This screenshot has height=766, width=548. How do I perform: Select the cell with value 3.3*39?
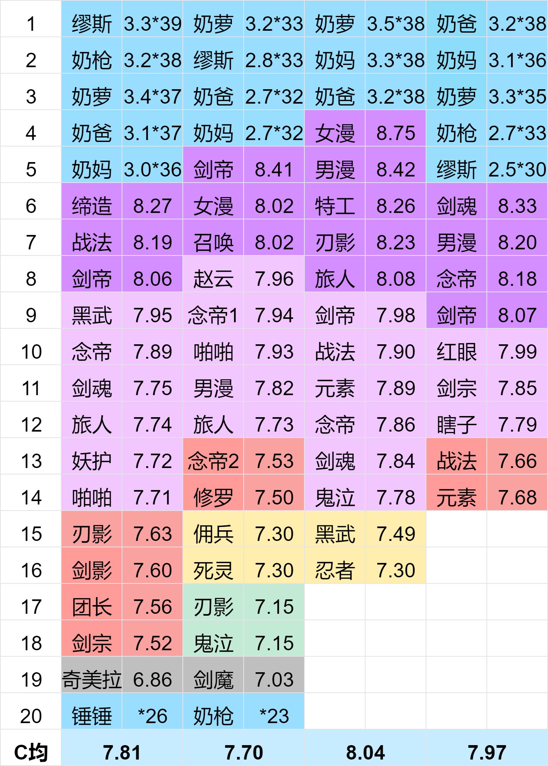[x=152, y=19]
